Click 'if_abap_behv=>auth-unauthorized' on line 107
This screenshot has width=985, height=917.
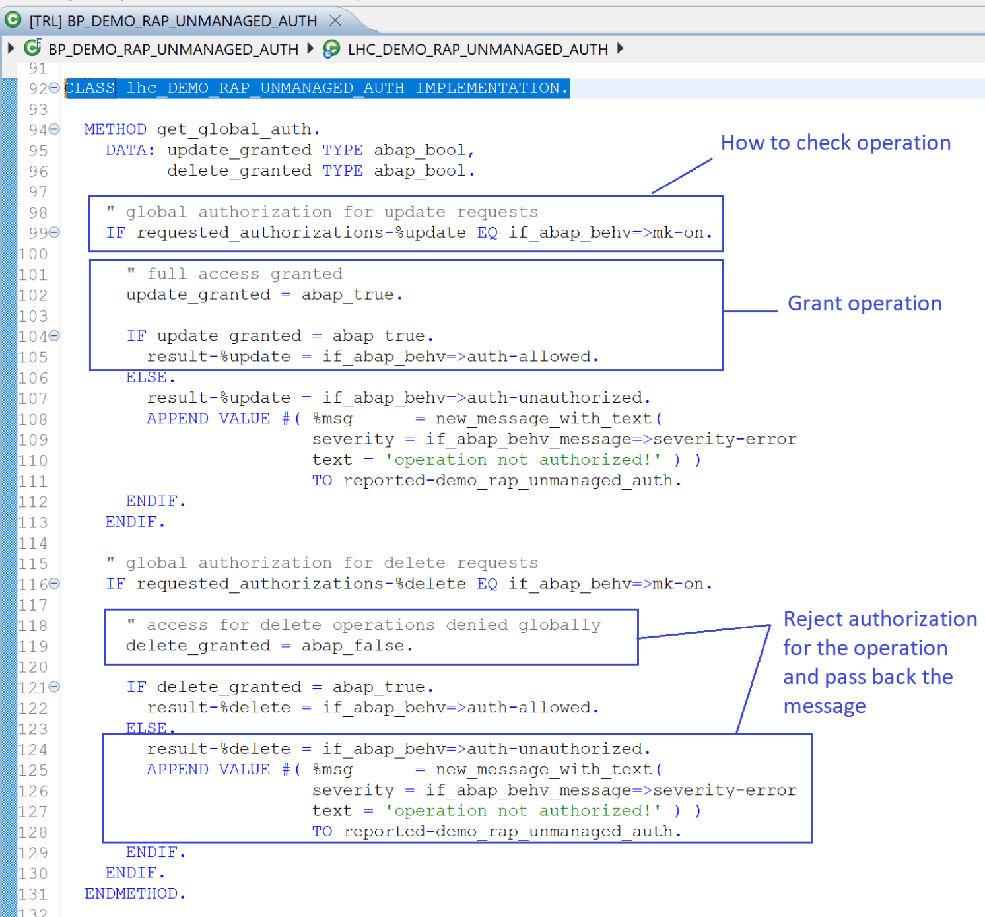click(x=482, y=398)
